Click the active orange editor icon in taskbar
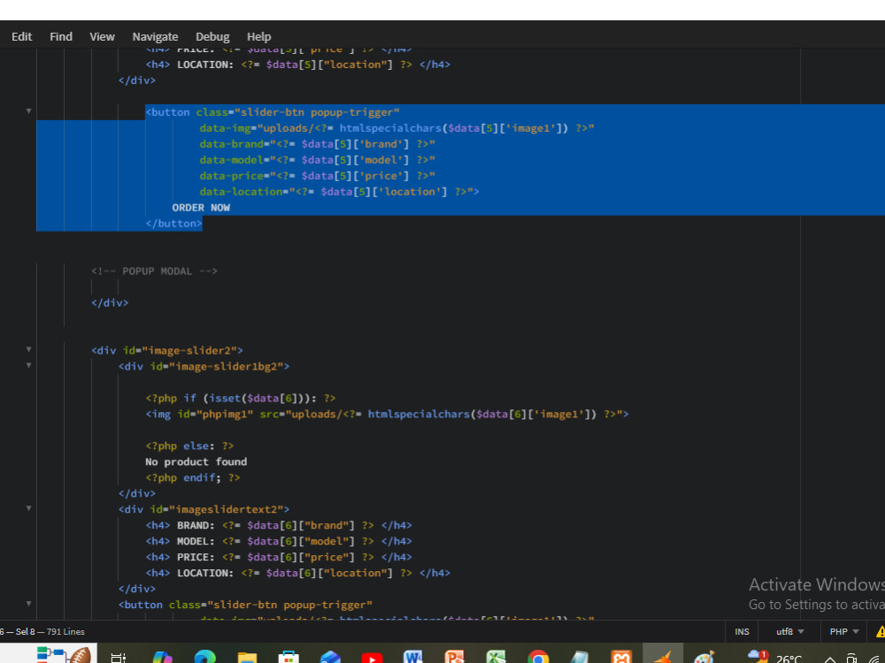 [663, 658]
